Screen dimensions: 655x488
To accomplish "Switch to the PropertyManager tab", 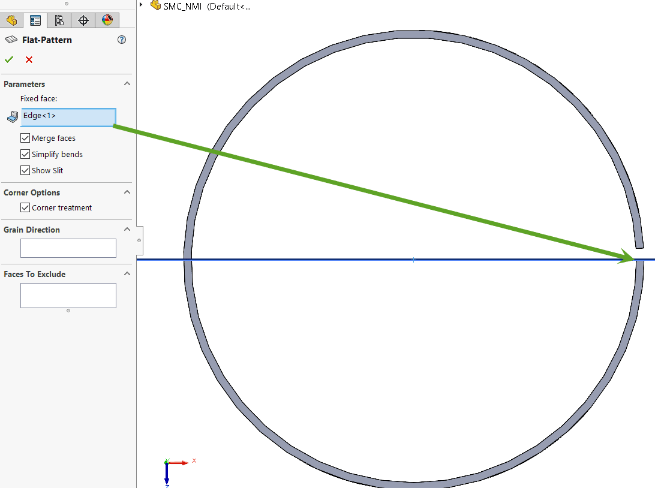I will coord(35,20).
